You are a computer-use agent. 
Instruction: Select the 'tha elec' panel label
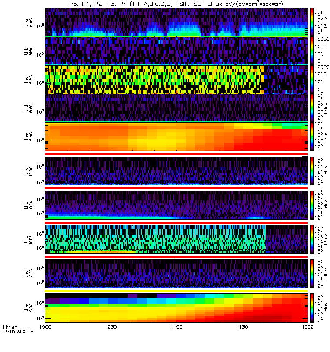[x=28, y=23]
